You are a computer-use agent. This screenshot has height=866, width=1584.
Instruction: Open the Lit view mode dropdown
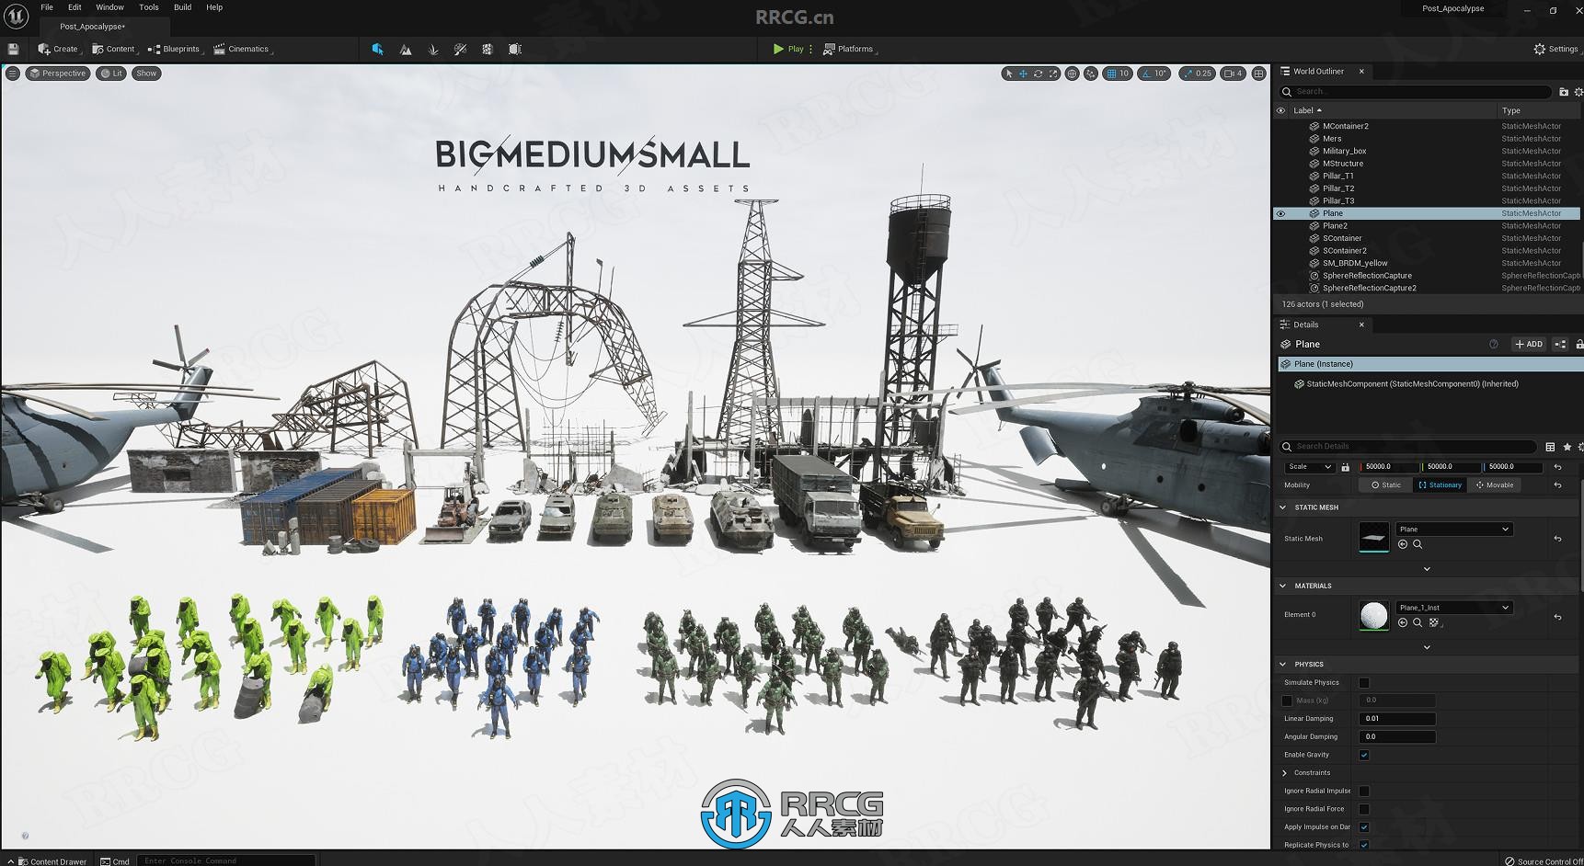point(111,74)
